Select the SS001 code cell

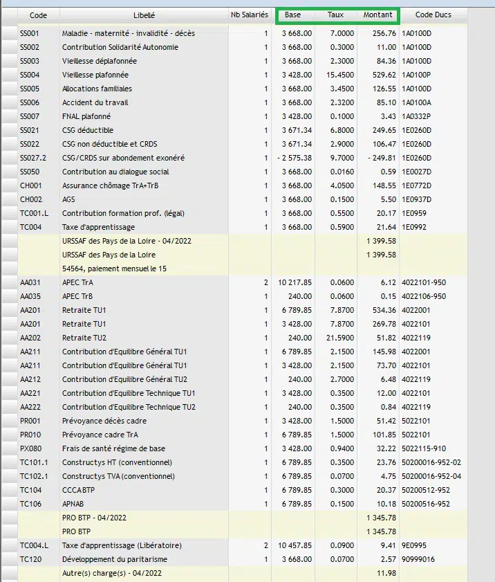(30, 33)
